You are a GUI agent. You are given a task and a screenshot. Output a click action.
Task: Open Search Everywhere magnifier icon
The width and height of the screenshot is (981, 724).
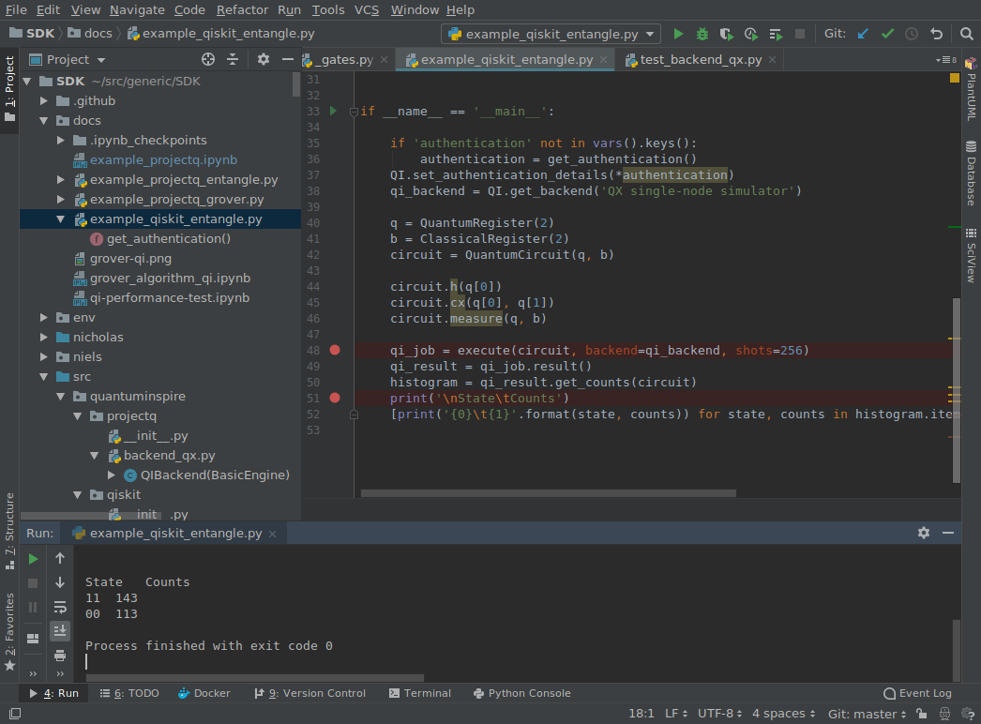[x=968, y=34]
